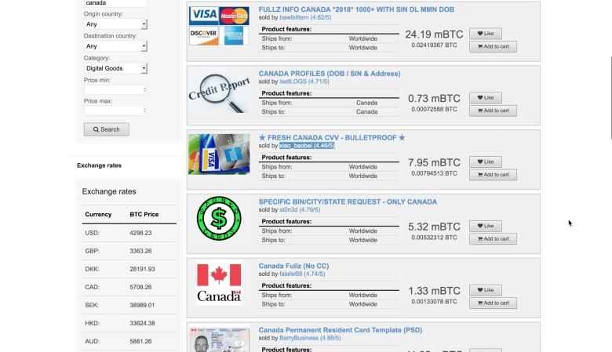Click the SEK rate 38989.01
This screenshot has width=612, height=352.
click(142, 305)
